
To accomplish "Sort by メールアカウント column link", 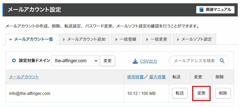I will [x=24, y=77].
